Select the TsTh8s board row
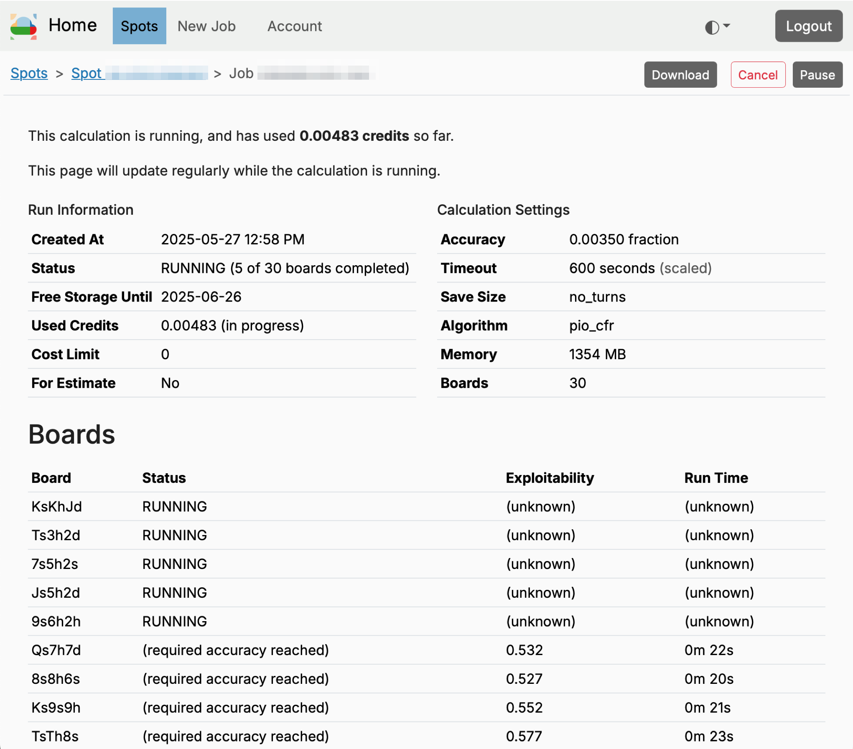 [55, 736]
